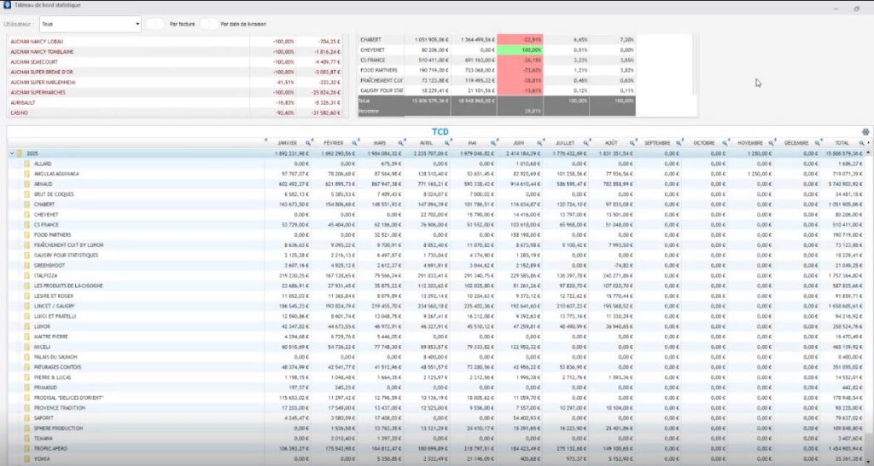Open the TCD settings gear icon
Image resolution: width=874 pixels, height=466 pixels.
865,132
